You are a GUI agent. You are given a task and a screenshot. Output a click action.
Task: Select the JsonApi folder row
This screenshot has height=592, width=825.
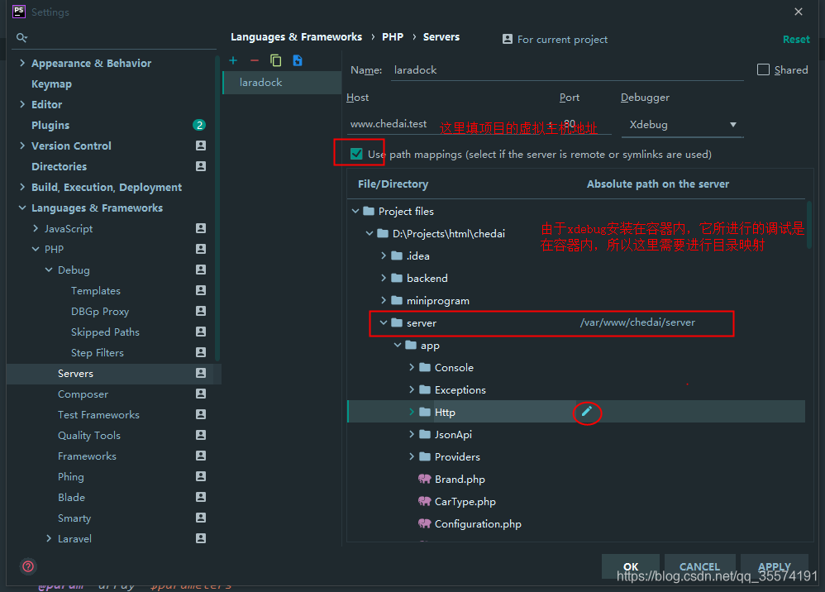click(x=576, y=434)
